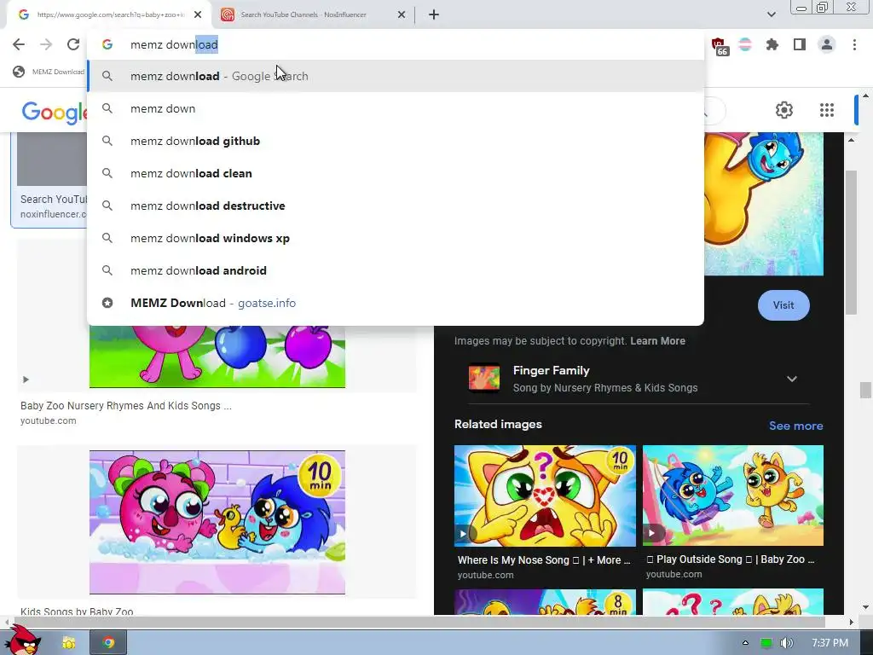The height and width of the screenshot is (655, 873).
Task: Select suggestion 'memz download - Google Search'
Action: click(x=396, y=76)
